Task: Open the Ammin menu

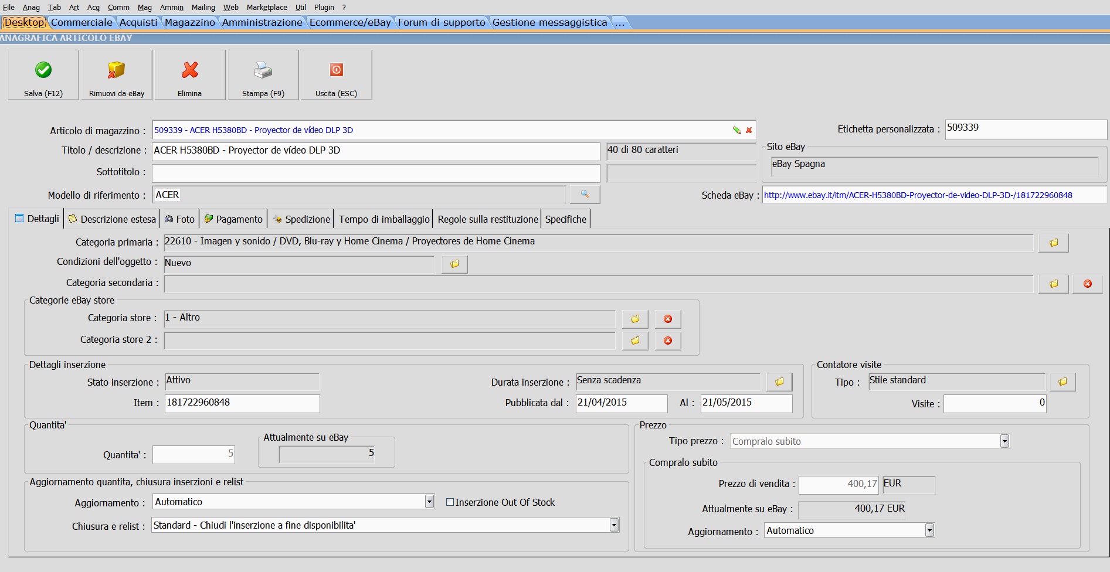Action: coord(172,7)
